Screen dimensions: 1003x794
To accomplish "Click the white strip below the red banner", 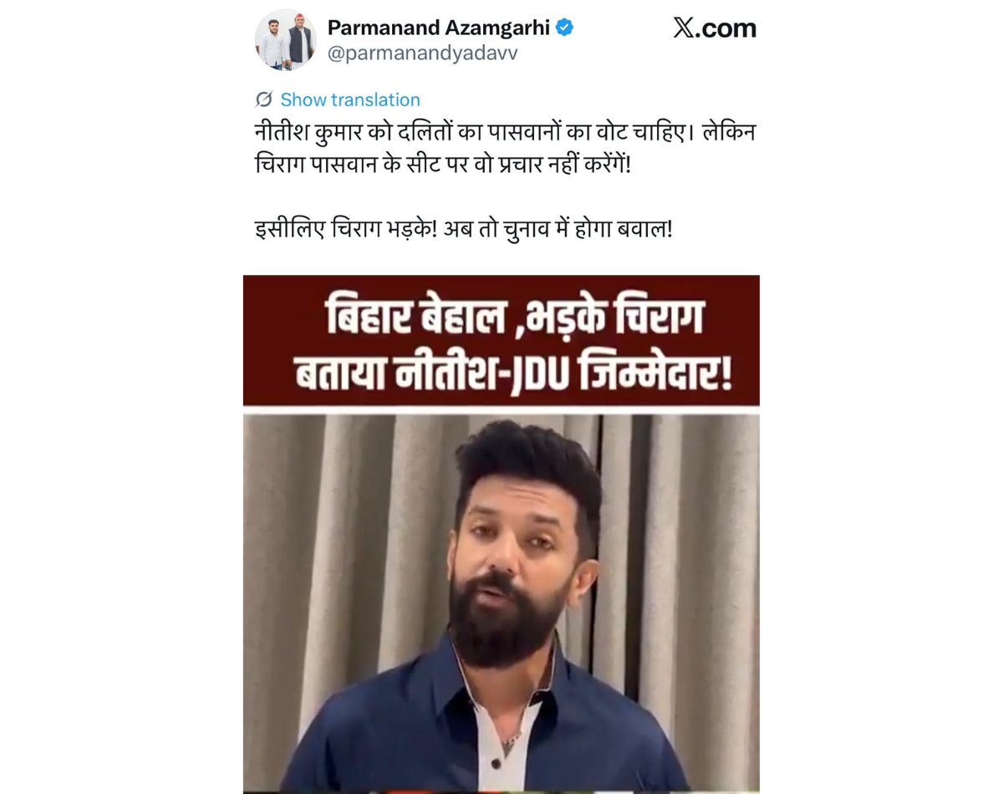I will pos(501,410).
